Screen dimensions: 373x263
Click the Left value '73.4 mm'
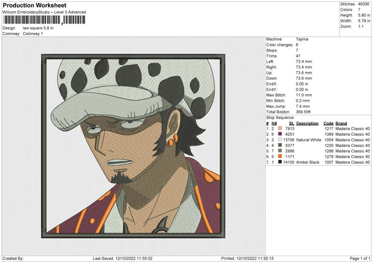click(x=304, y=61)
